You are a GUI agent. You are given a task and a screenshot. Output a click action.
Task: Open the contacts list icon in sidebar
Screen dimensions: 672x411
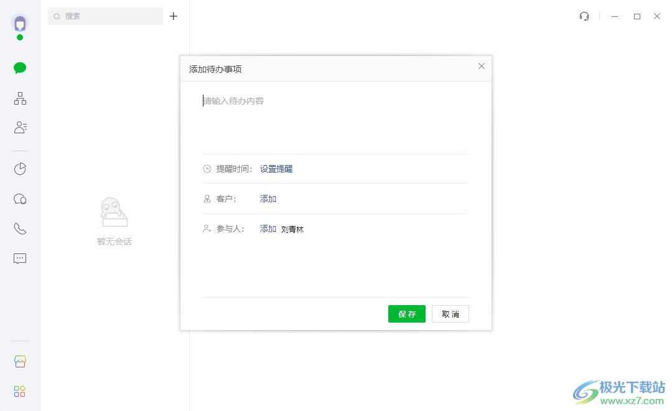(x=20, y=128)
